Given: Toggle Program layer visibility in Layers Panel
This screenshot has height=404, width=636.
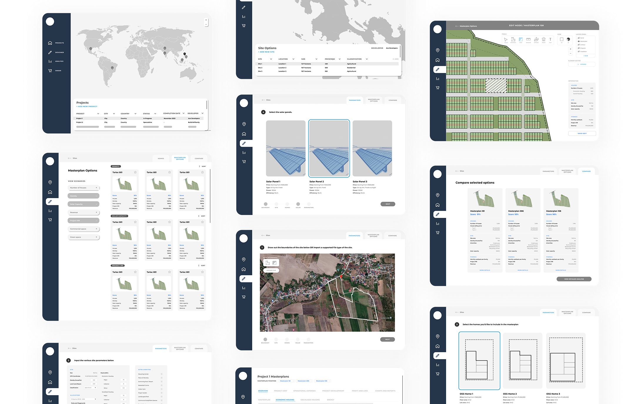Looking at the screenshot, I should (579, 48).
